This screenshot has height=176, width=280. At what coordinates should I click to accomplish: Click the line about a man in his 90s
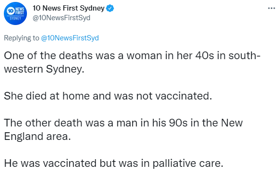tap(123, 123)
